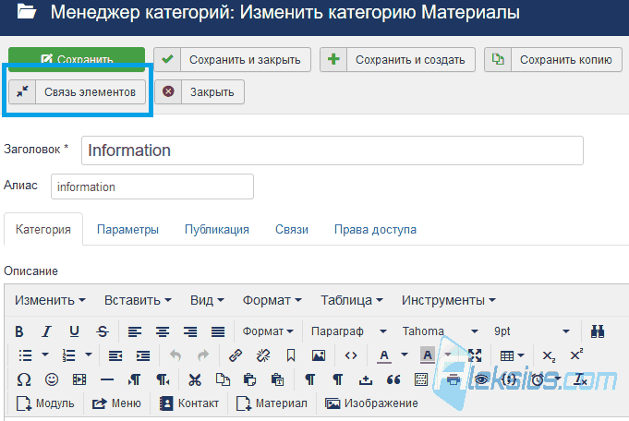629x421 pixels.
Task: Click Сохранить и закрыть button
Action: [232, 60]
